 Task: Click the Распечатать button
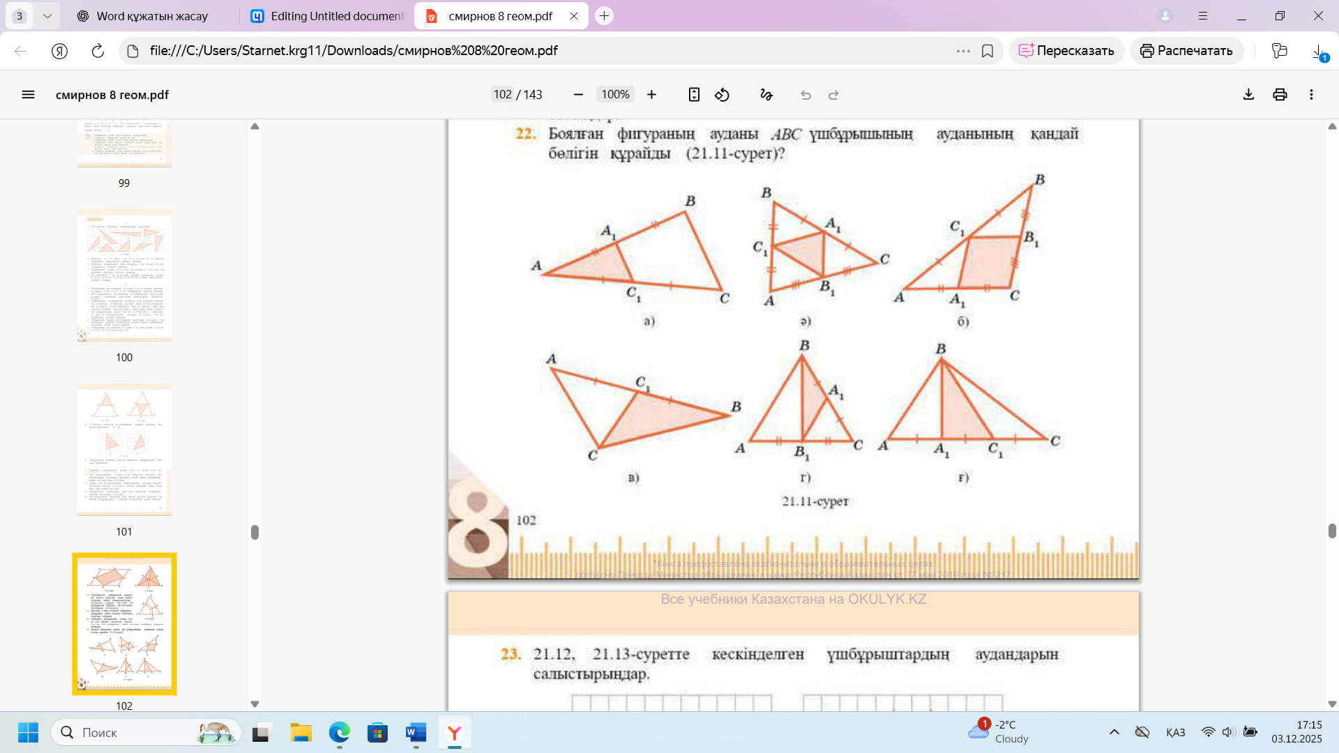(x=1186, y=51)
